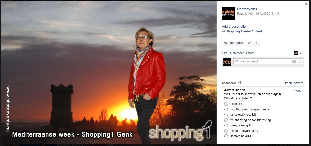This screenshot has height=146, width=311.
Task: Click the commenter profile picture beside comment box
Action: [227, 62]
